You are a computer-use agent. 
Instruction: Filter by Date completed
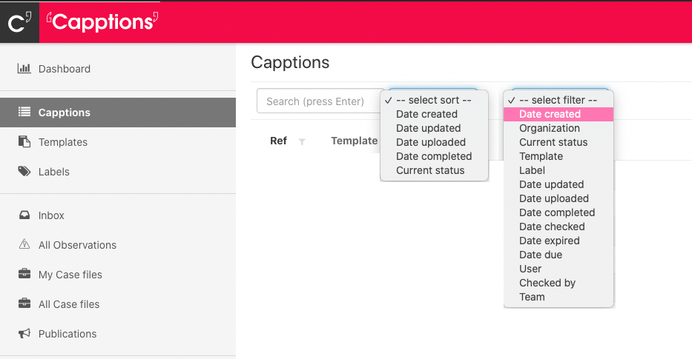tap(558, 212)
